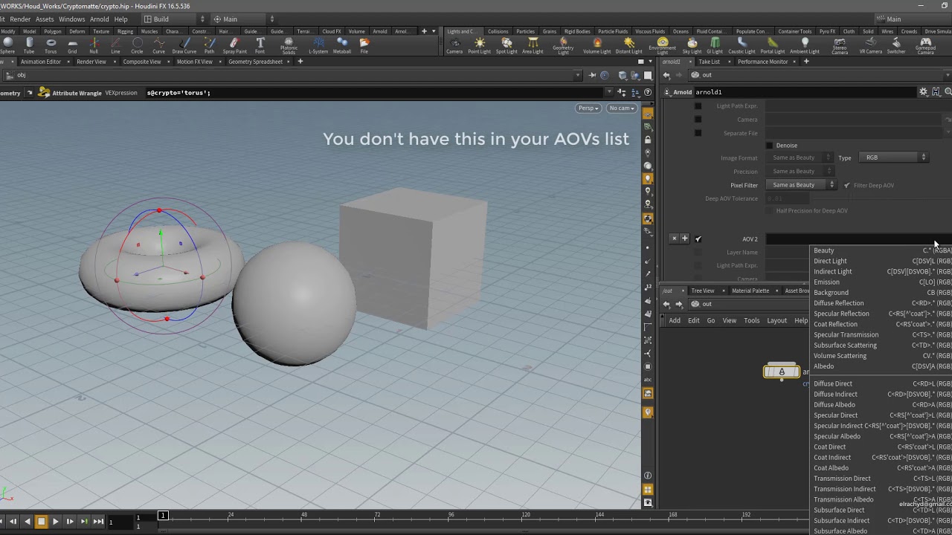Open the Persp viewport menu
952x535 pixels.
tap(588, 108)
